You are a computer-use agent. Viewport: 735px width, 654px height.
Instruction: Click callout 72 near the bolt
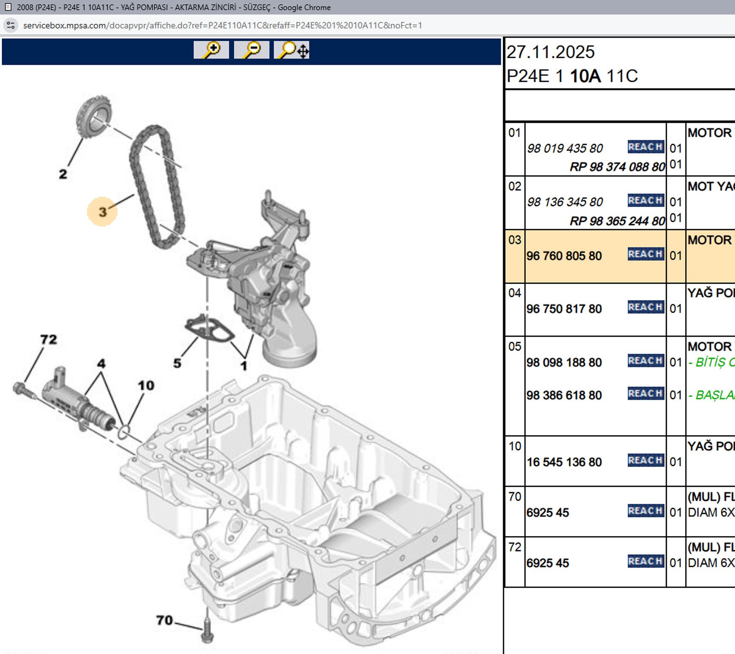[x=49, y=339]
